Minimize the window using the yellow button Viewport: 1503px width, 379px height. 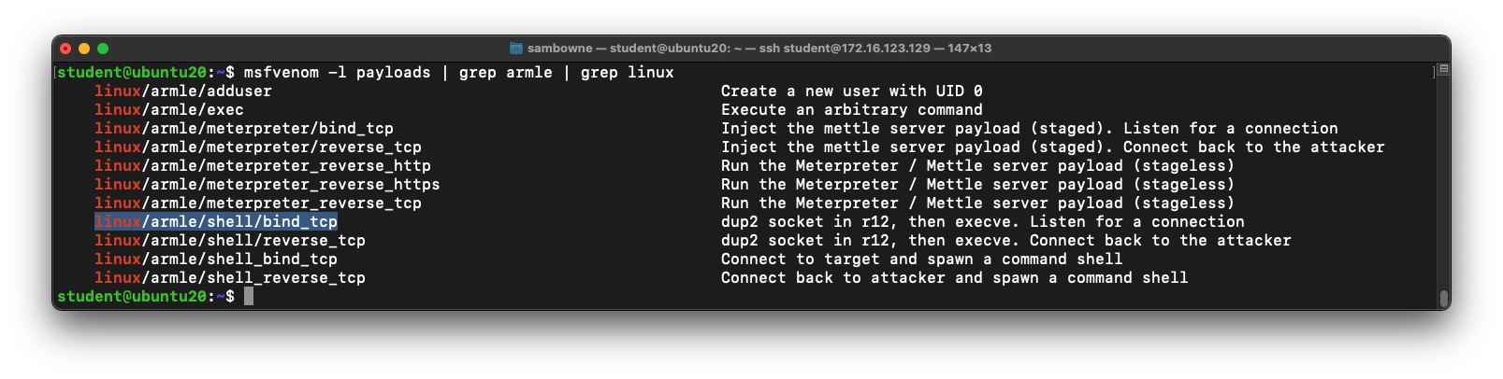tap(84, 49)
